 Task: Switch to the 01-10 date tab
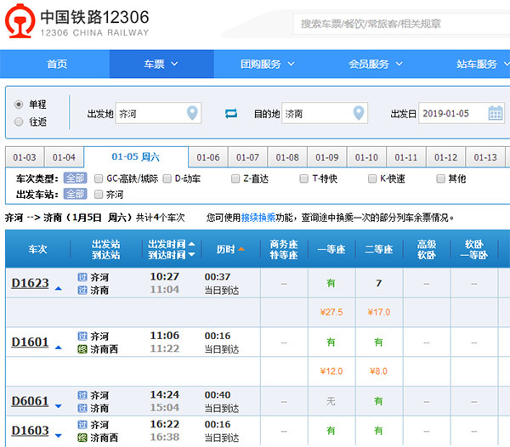pos(366,157)
